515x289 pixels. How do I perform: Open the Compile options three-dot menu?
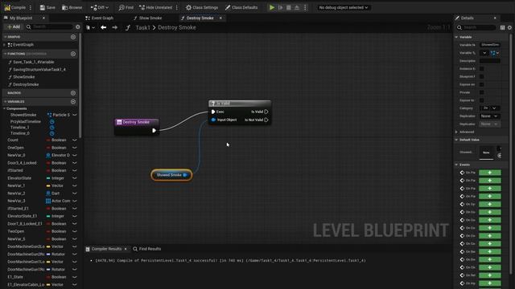pyautogui.click(x=31, y=7)
